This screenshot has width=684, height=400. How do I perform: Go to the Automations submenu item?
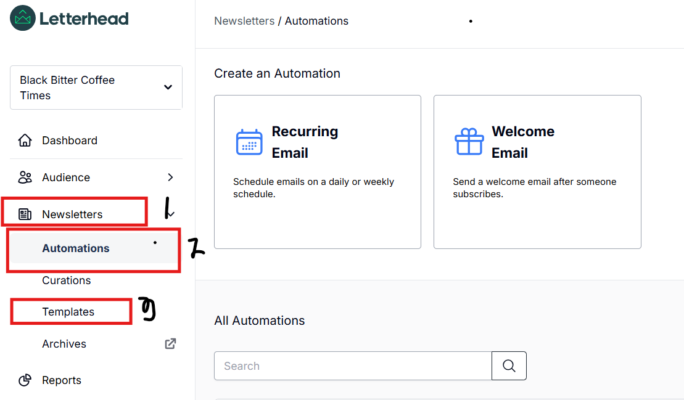tap(94, 248)
